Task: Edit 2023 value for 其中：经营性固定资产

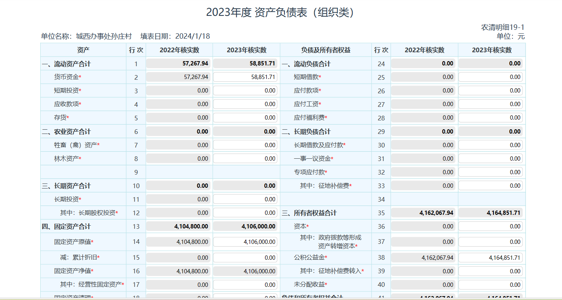Action: coord(245,285)
